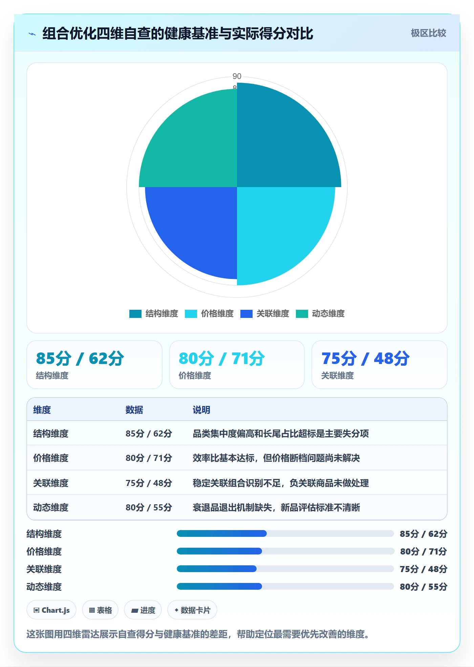This screenshot has height=667, width=474.
Task: Click the 价格维度 progress bar
Action: (285, 551)
